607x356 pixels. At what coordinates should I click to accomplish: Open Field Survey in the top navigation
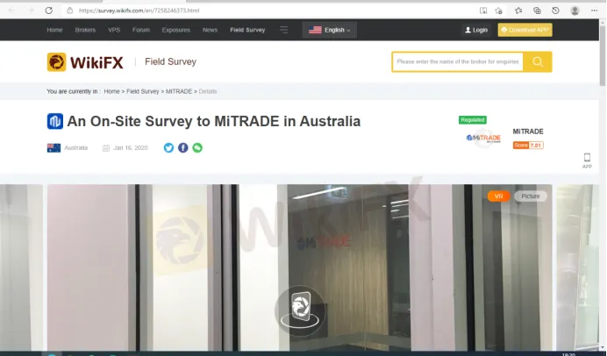247,30
